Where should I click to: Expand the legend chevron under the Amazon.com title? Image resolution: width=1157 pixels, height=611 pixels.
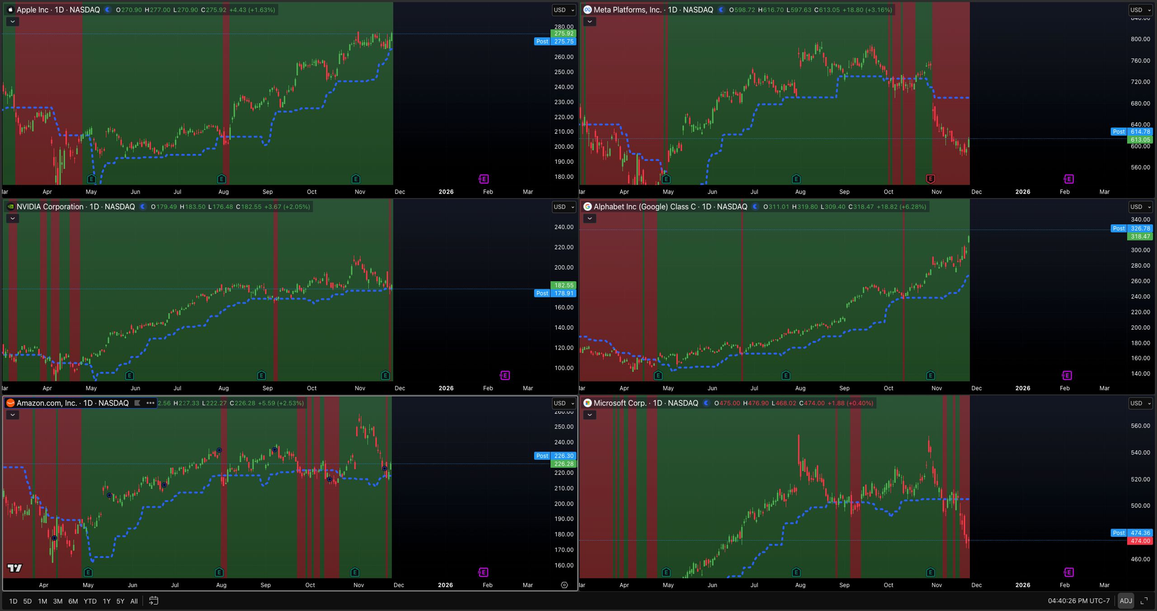pos(13,415)
